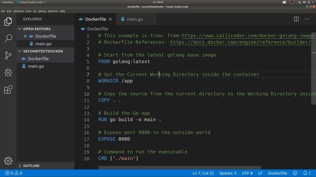Click the EXPLORER panel title
This screenshot has width=316, height=177.
[x=32, y=19]
